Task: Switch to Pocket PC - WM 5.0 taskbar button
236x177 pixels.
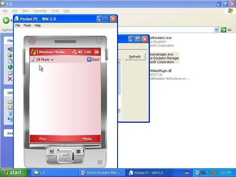Action: click(x=149, y=173)
